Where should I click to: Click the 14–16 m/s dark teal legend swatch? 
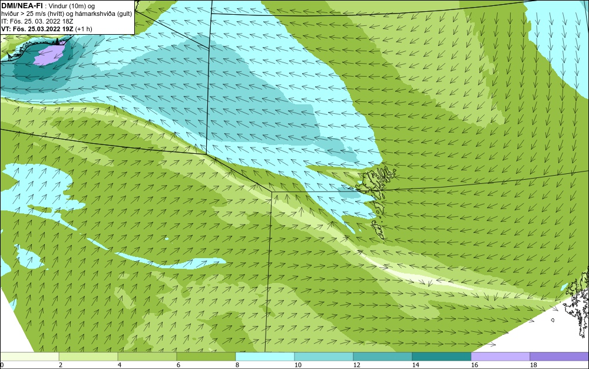pyautogui.click(x=441, y=357)
